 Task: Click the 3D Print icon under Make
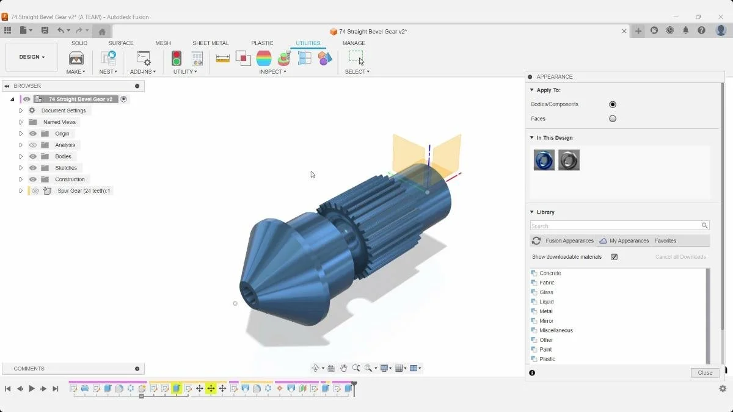pos(76,58)
